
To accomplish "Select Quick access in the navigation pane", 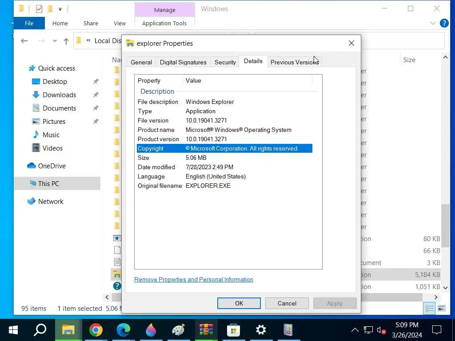I will point(56,68).
